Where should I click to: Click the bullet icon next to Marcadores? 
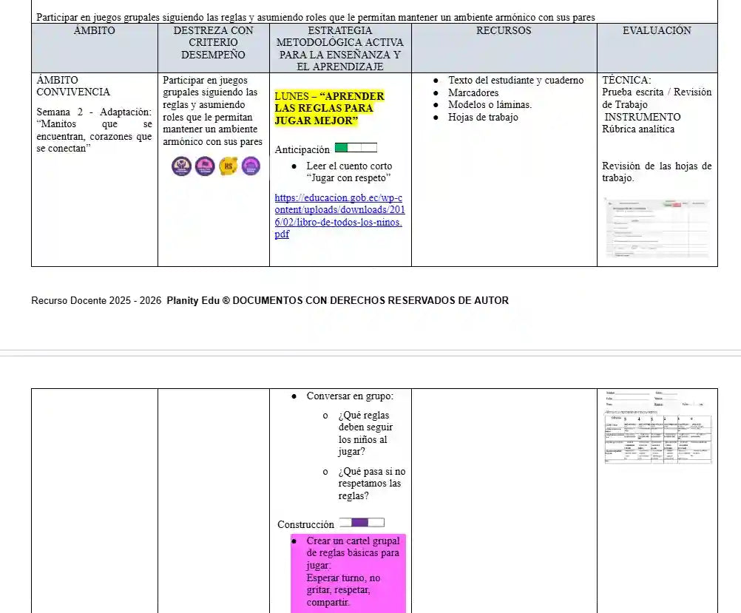(x=434, y=92)
